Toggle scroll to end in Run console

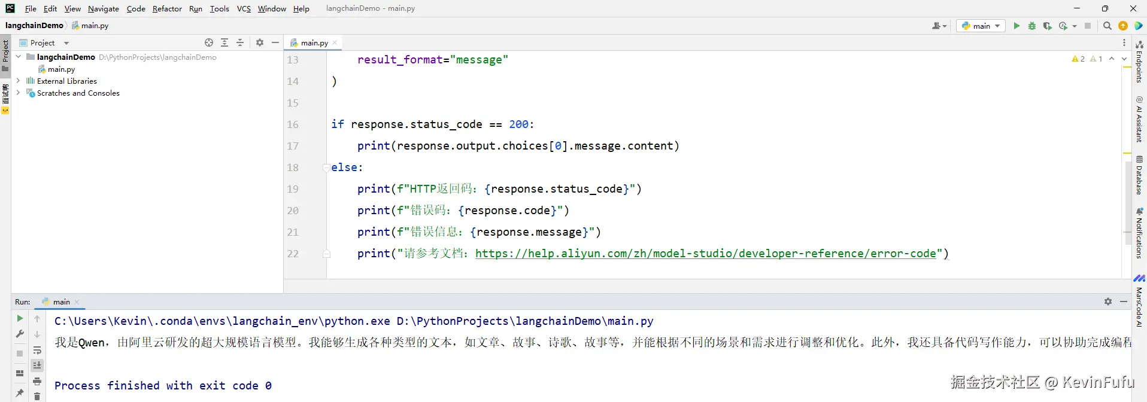pyautogui.click(x=37, y=366)
